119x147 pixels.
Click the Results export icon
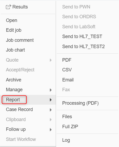pos(8,7)
